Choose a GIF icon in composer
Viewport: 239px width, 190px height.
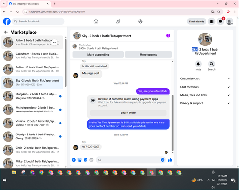point(91,160)
